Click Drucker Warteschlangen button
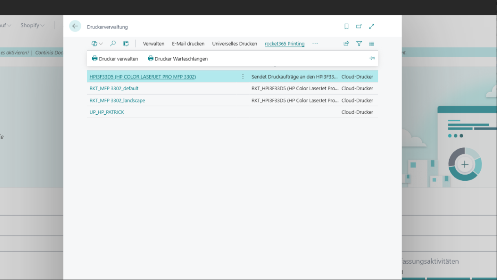This screenshot has width=497, height=280. click(178, 59)
